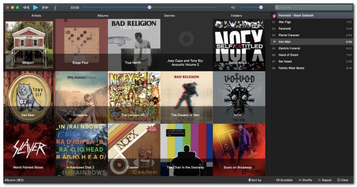Click the 'Albums (⌘2)' status bar text
The image size is (357, 187).
click(x=14, y=180)
